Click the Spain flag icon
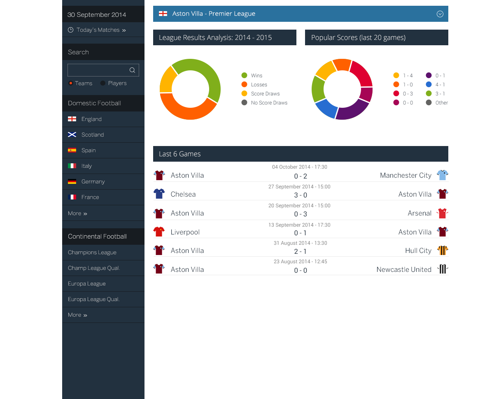494x399 pixels. click(72, 150)
